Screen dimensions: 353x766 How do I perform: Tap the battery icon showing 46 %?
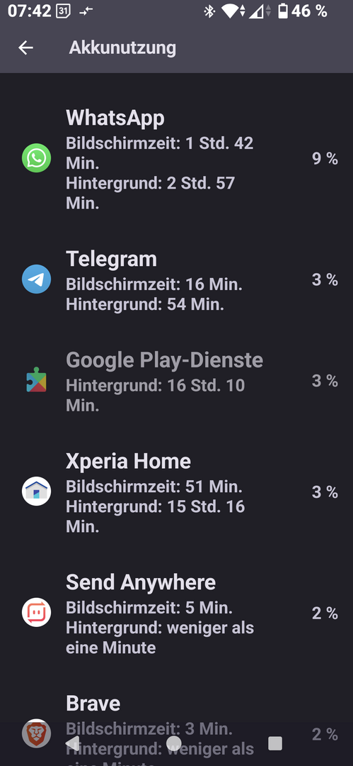click(x=283, y=11)
